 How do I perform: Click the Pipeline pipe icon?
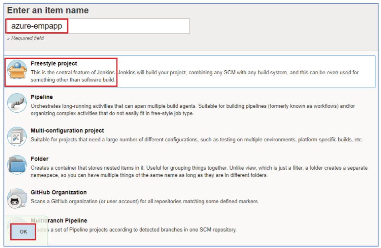click(17, 103)
